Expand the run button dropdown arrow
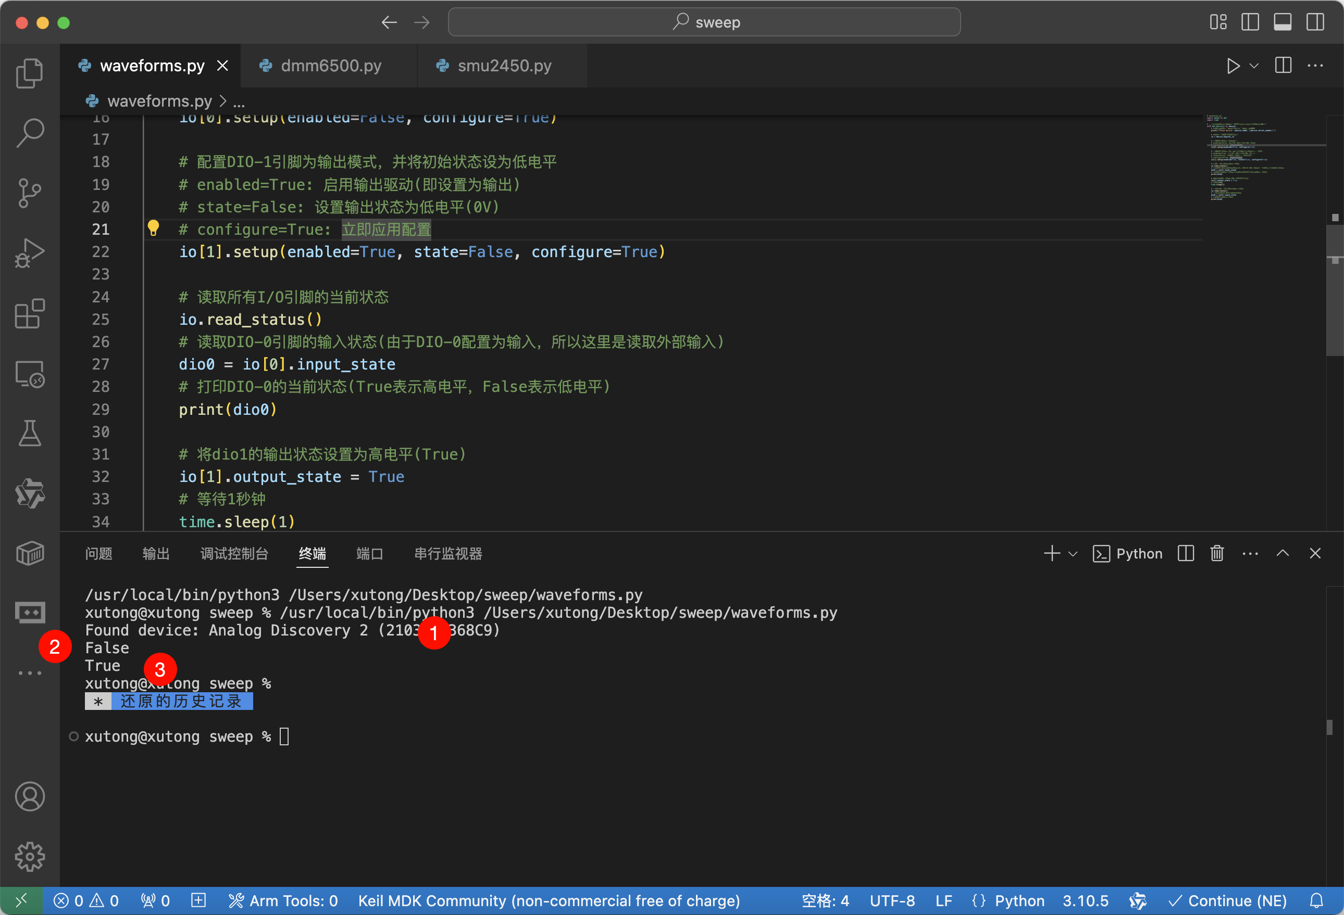This screenshot has width=1344, height=915. pos(1254,66)
